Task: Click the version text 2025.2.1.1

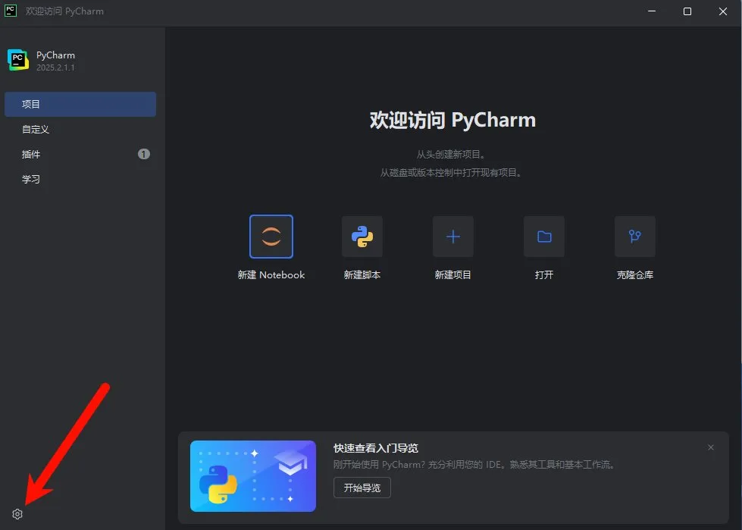Action: click(x=55, y=67)
